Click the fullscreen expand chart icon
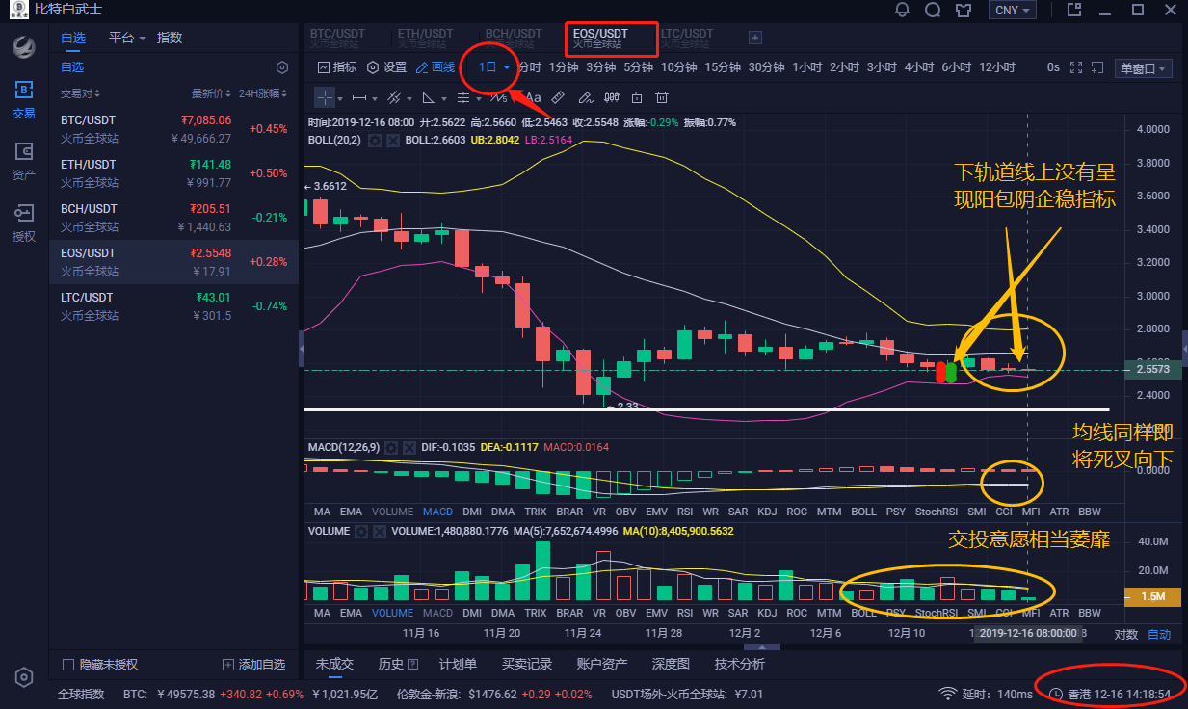Image resolution: width=1188 pixels, height=709 pixels. click(x=1076, y=67)
